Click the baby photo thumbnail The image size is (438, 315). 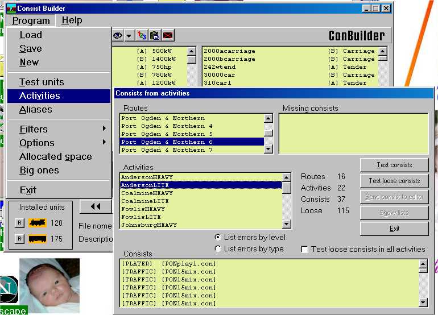(49, 285)
